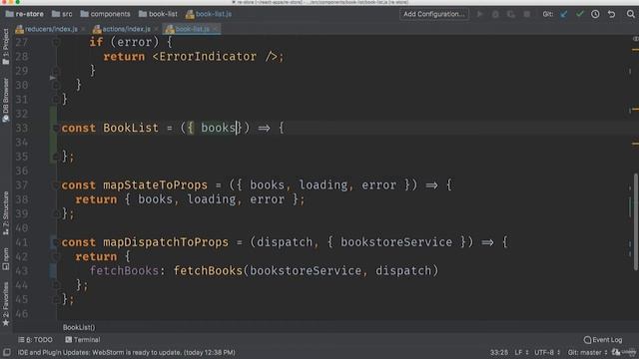Open Git: master branch dropdown

[x=587, y=352]
